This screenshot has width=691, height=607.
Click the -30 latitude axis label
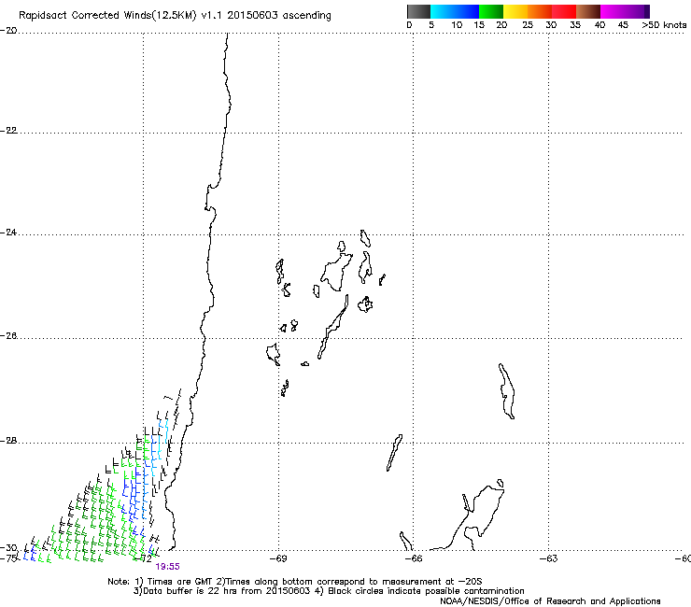(x=8, y=548)
